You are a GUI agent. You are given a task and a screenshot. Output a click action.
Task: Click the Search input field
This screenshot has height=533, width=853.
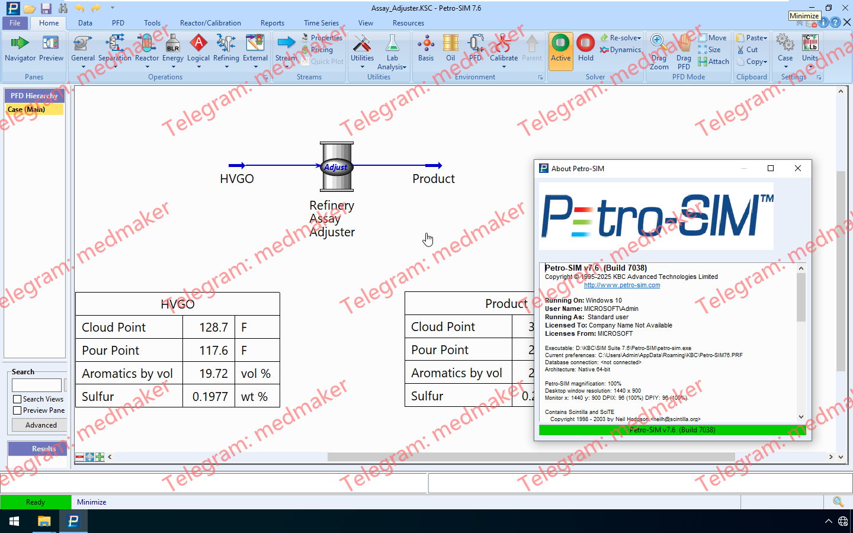click(37, 385)
